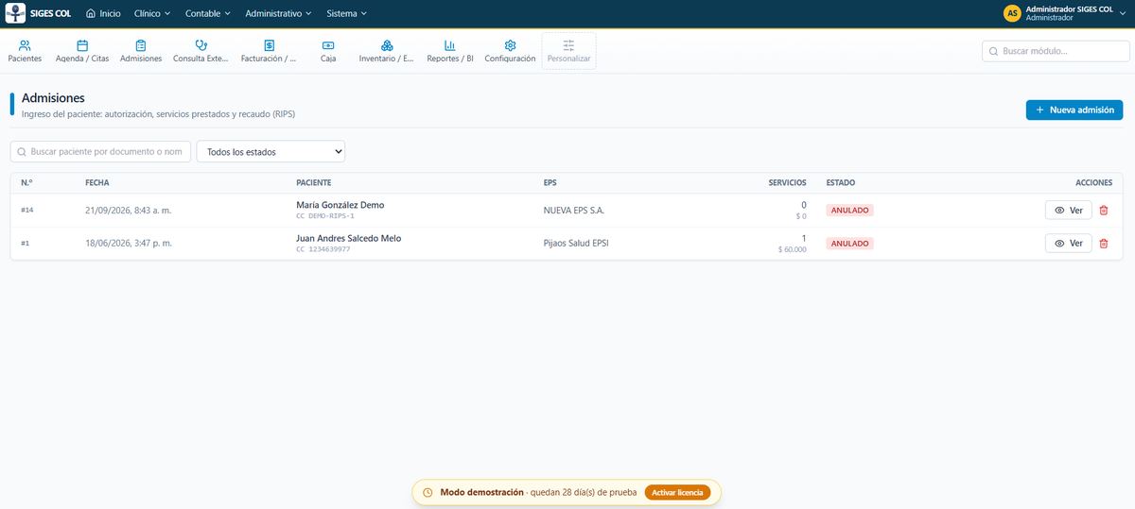The height and width of the screenshot is (509, 1135).
Task: Open the Pacientes module icon
Action: point(25,45)
